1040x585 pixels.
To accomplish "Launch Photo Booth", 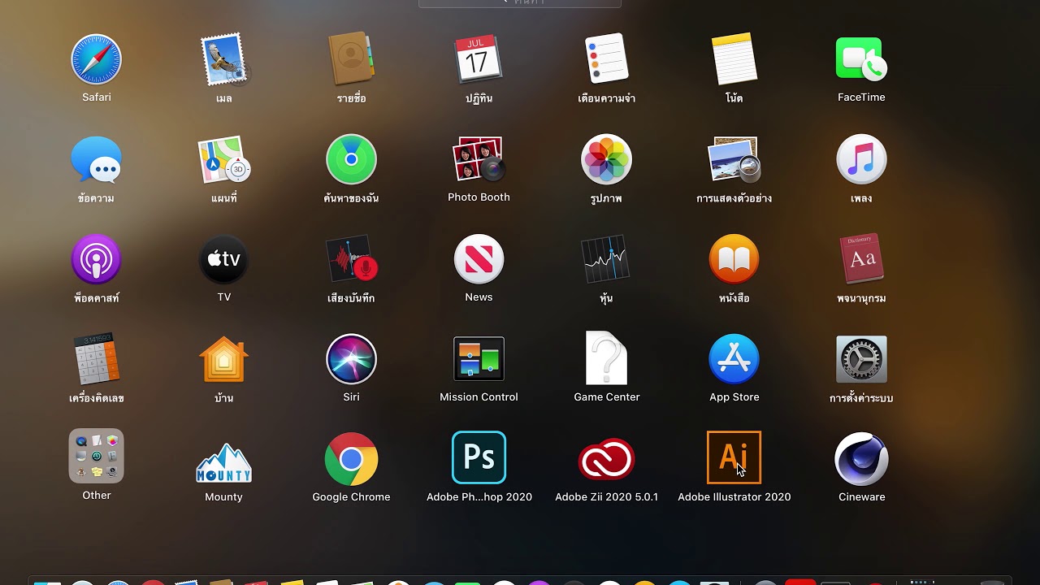I will point(479,160).
